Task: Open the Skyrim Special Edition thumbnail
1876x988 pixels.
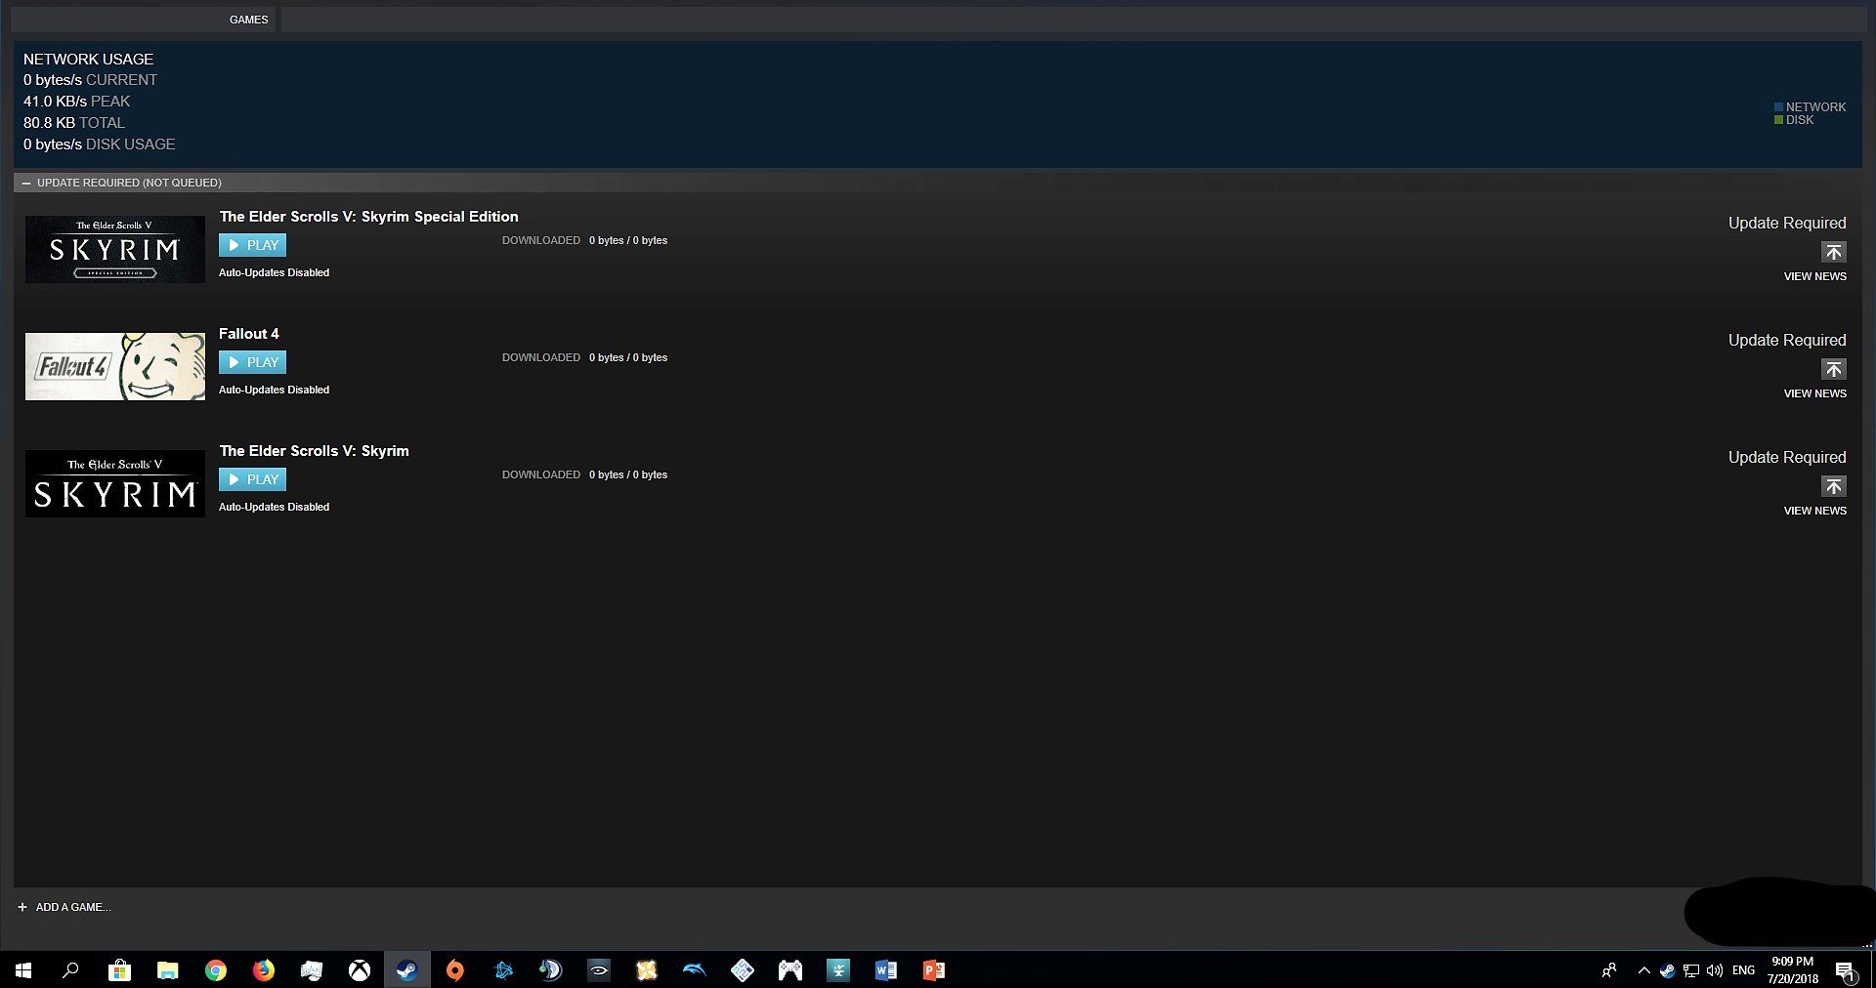Action: [x=115, y=249]
